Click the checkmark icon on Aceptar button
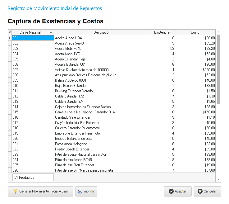 pos(171,191)
